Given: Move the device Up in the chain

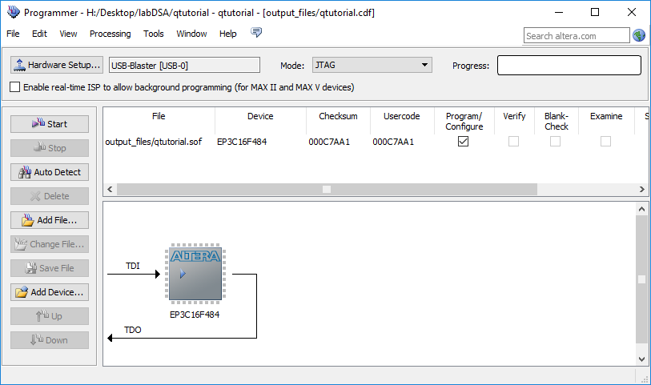Looking at the screenshot, I should coord(50,316).
